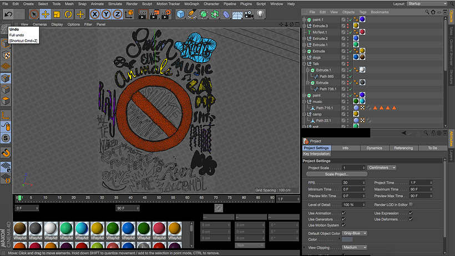Open the Info tab
The width and height of the screenshot is (455, 256).
[345, 148]
